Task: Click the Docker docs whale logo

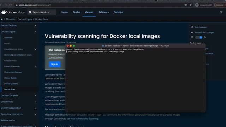Action: tap(4, 12)
